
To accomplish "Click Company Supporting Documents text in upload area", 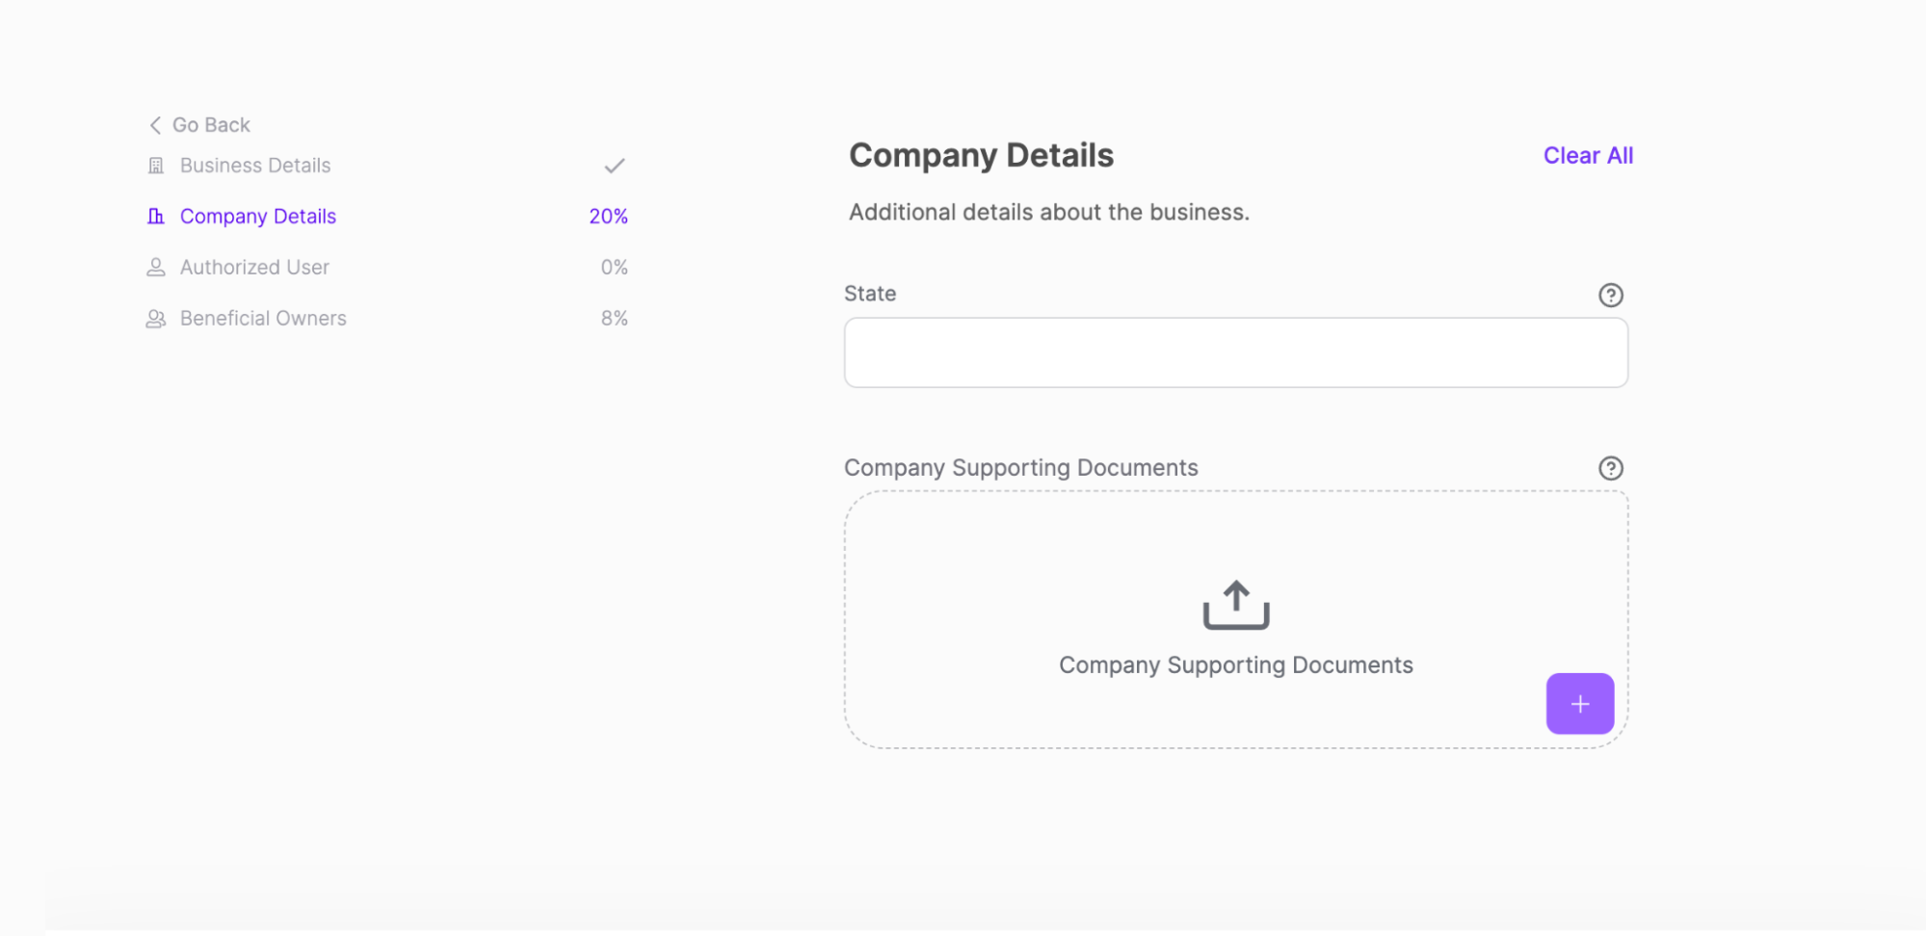I will coord(1235,665).
